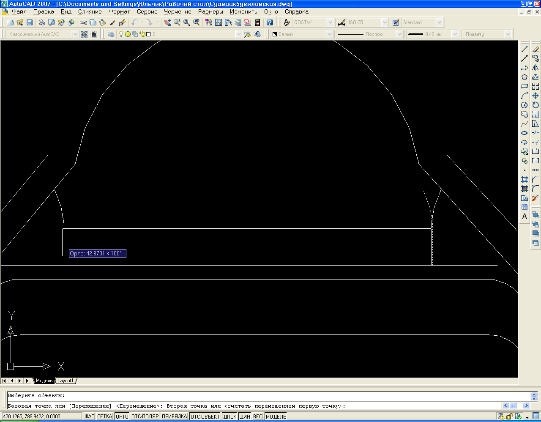Activate the Pan realtime hand tool
This screenshot has width=541, height=422.
point(167,22)
